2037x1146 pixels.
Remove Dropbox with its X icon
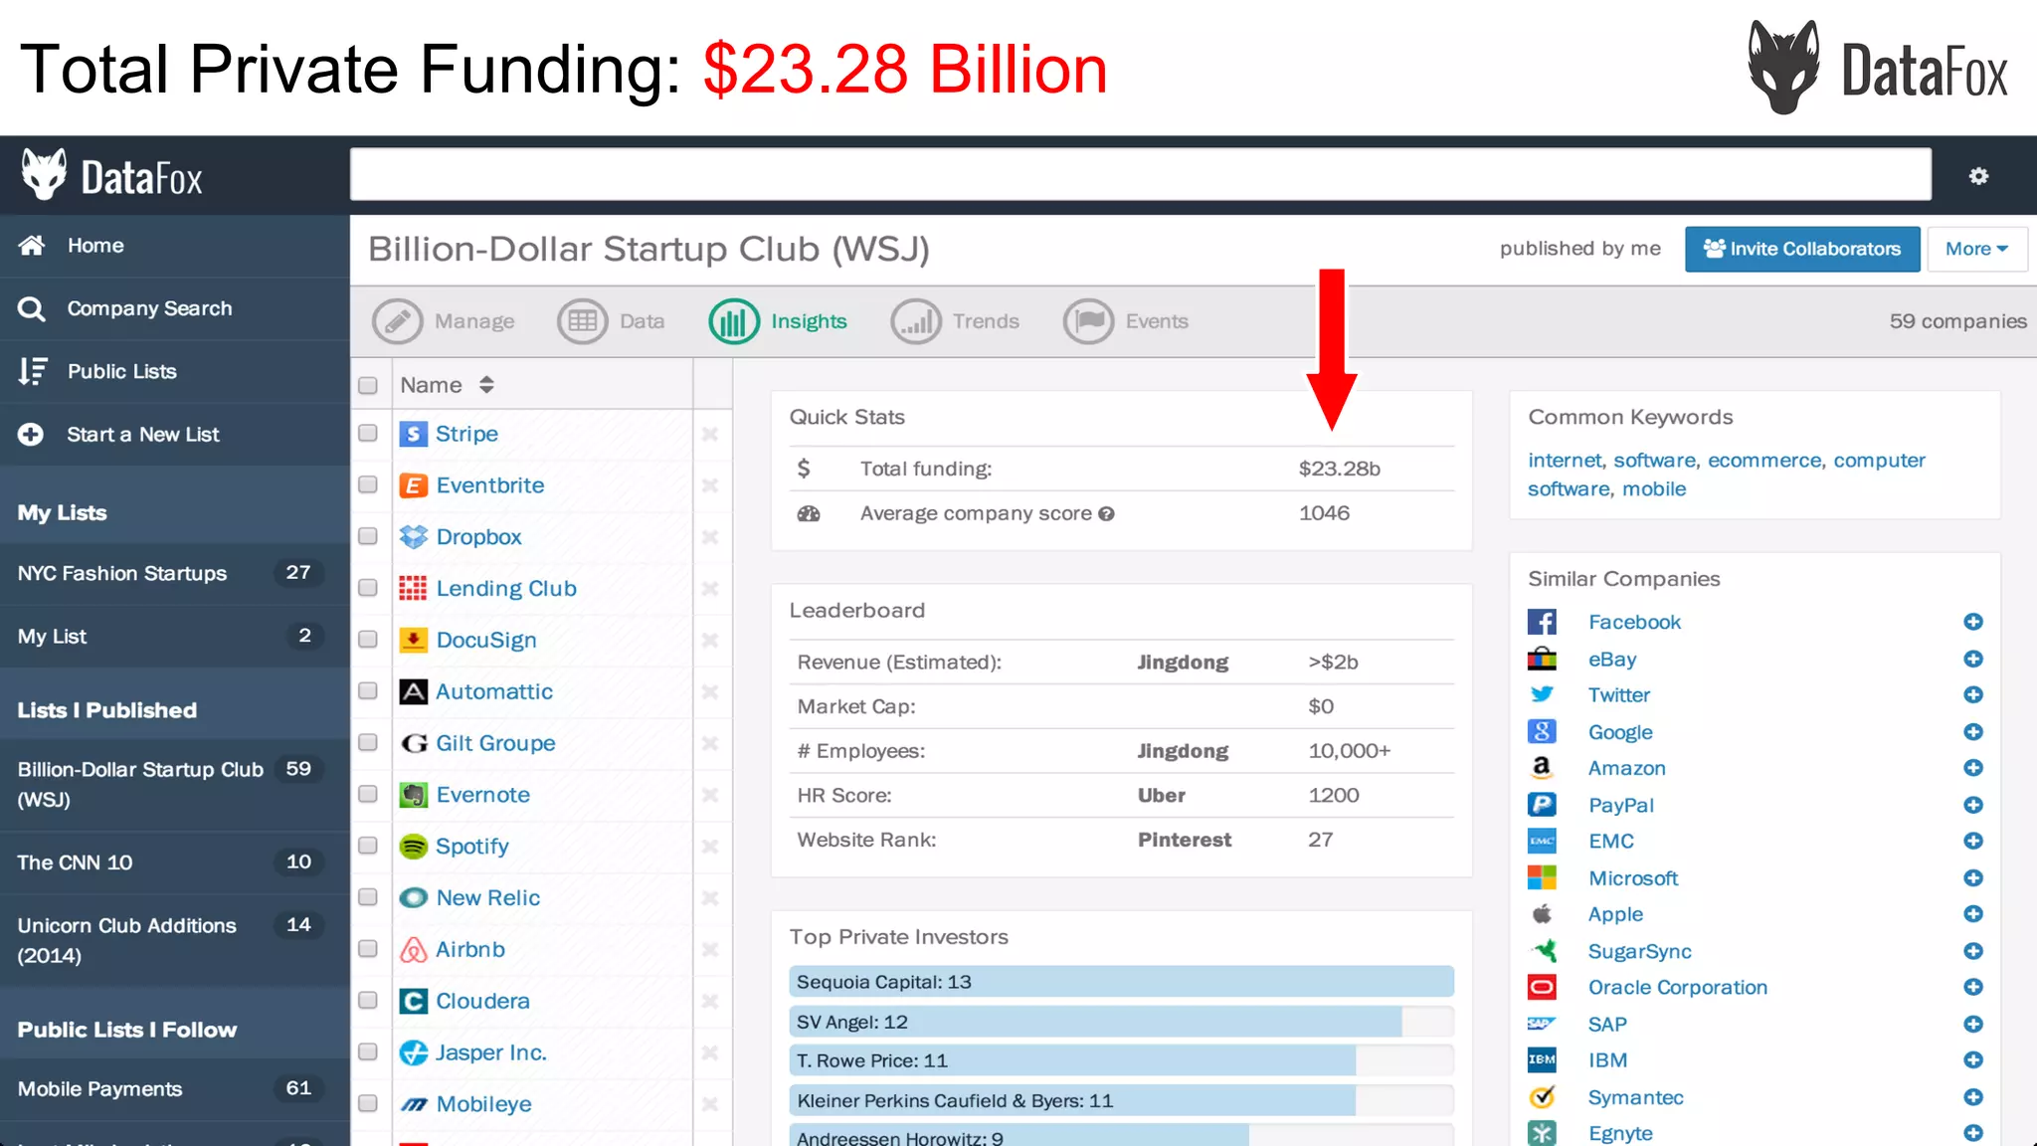710,537
